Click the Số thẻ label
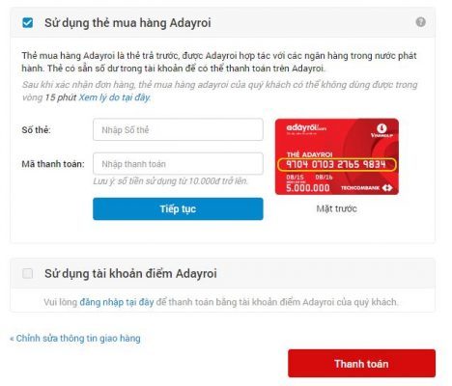Image resolution: width=452 pixels, height=386 pixels. [x=36, y=130]
